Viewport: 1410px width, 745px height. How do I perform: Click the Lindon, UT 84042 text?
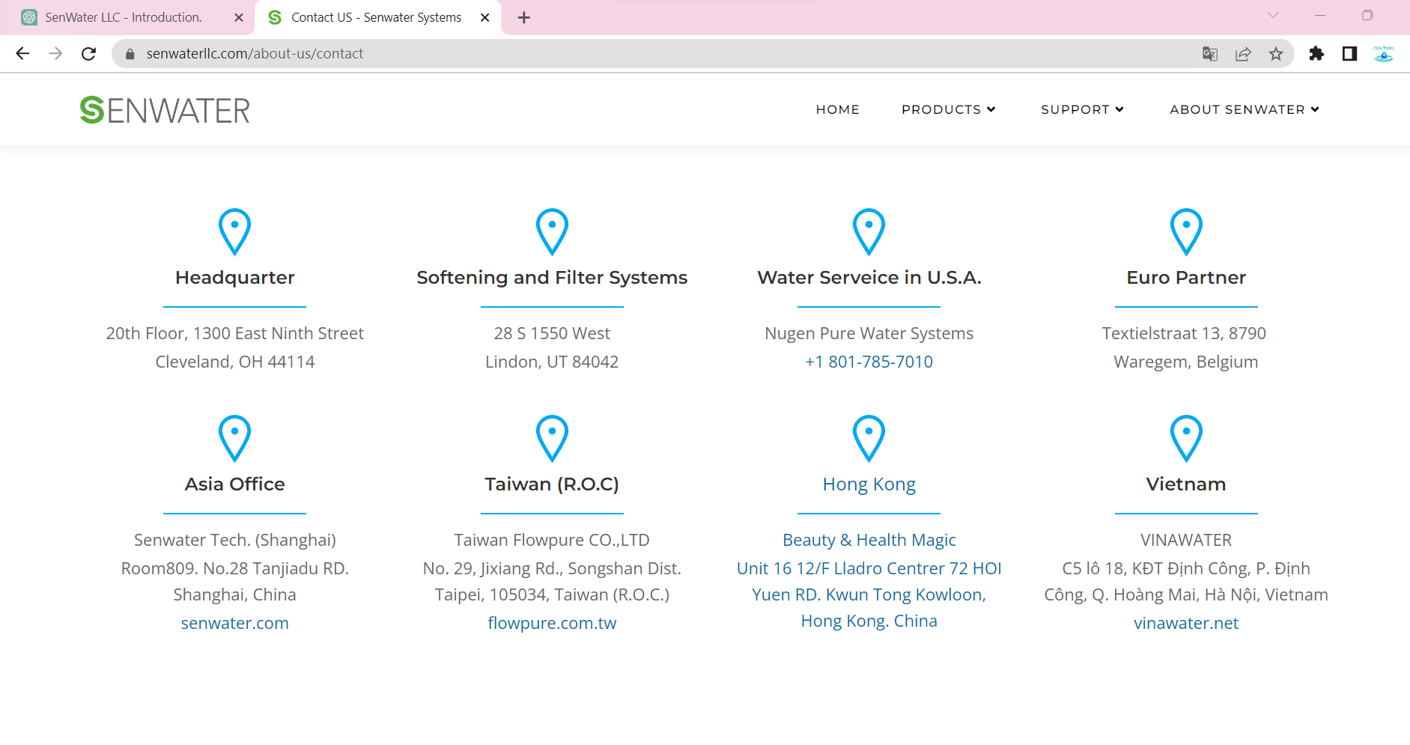point(552,362)
